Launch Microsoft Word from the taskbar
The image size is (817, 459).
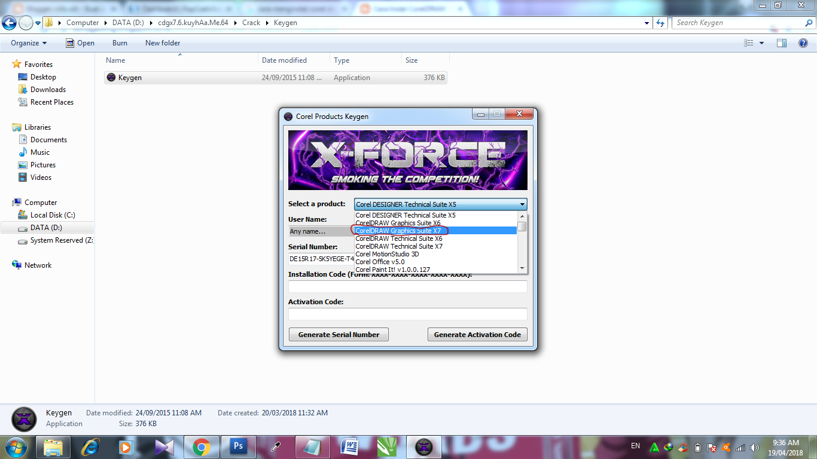[350, 447]
